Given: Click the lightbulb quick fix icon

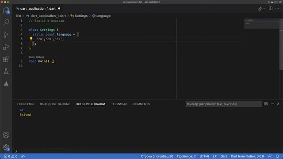Looking at the screenshot, I should 31,38.
